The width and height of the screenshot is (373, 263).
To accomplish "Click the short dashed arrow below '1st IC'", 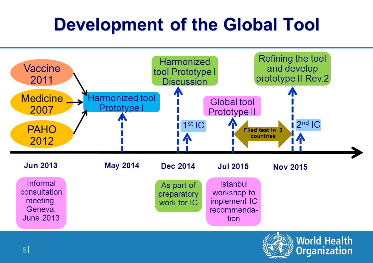I will pos(187,142).
